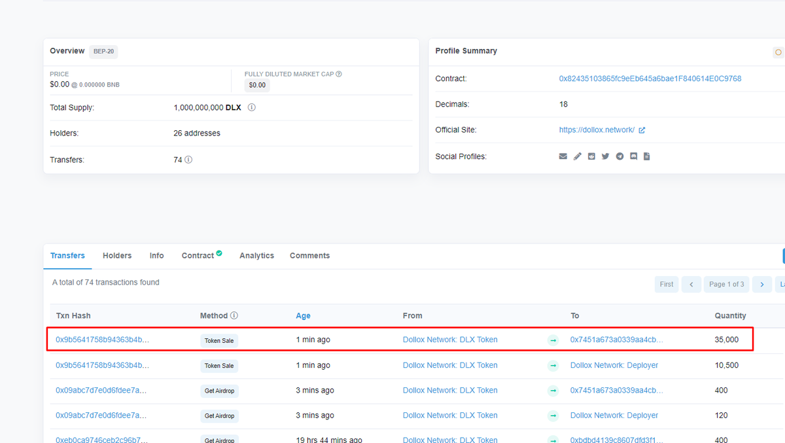
Task: Click Get Airdrop badge in 3 mins 400 row
Action: click(219, 391)
